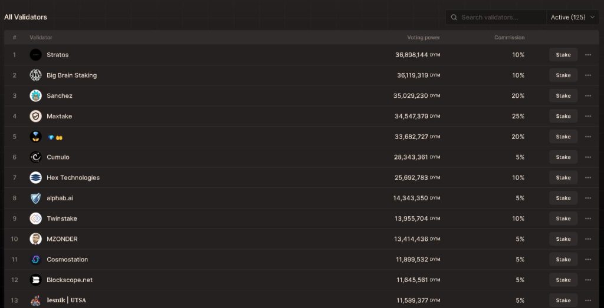
Task: Sort by Voting power column header
Action: tap(423, 38)
